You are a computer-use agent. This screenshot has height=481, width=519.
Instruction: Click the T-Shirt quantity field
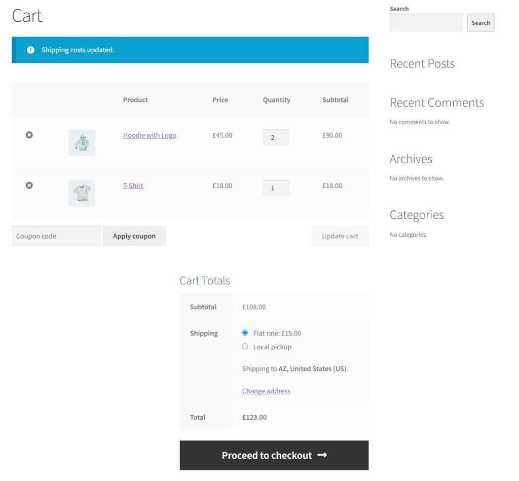276,188
